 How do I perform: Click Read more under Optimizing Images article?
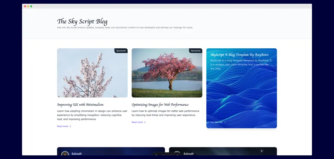137,122
